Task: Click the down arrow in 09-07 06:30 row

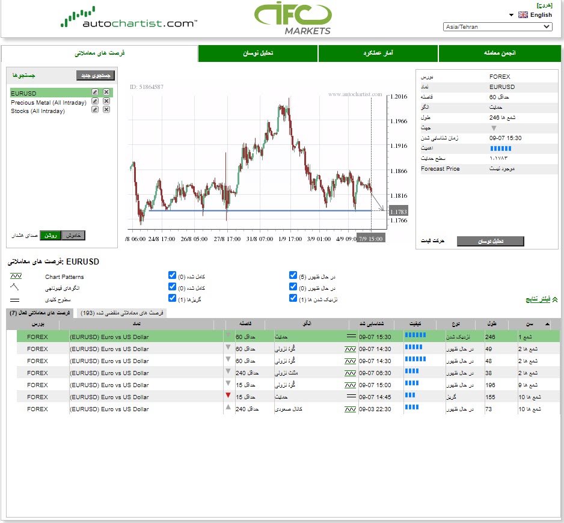Action: pyautogui.click(x=228, y=371)
